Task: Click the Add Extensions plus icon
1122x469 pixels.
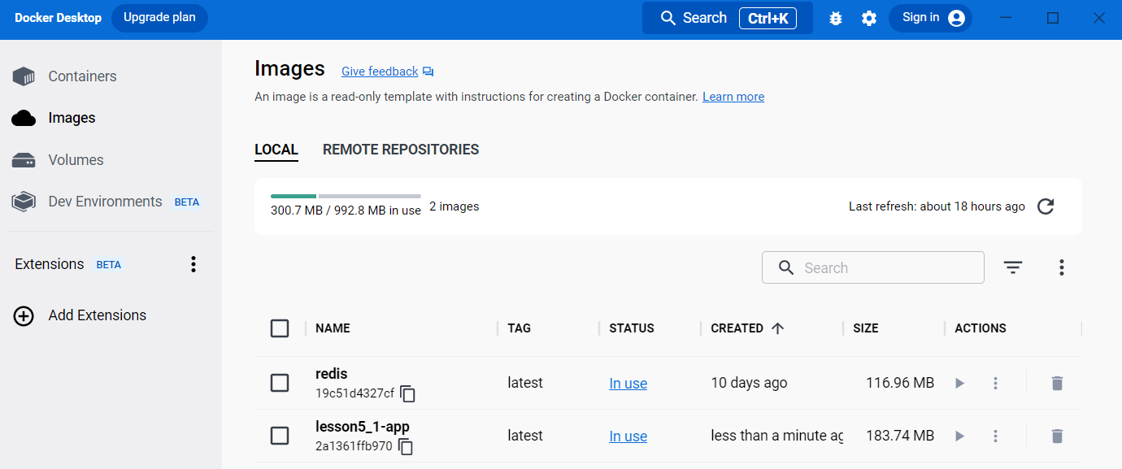Action: click(24, 315)
